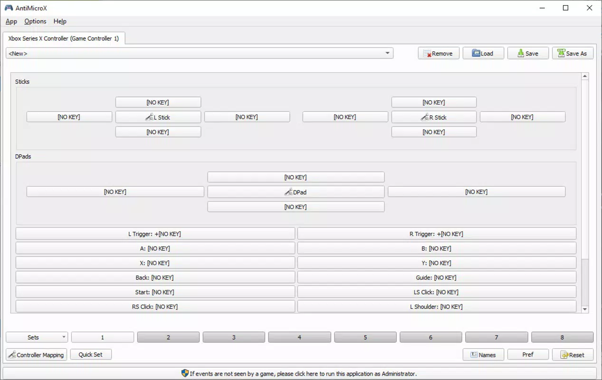Viewport: 602px width, 380px height.
Task: Click the X: [NO KEY] button
Action: tap(155, 263)
